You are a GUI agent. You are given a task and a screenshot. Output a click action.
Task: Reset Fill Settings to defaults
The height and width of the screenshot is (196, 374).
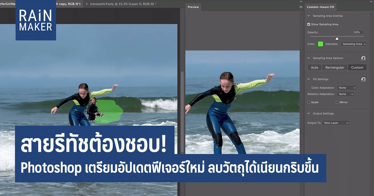(x=363, y=79)
